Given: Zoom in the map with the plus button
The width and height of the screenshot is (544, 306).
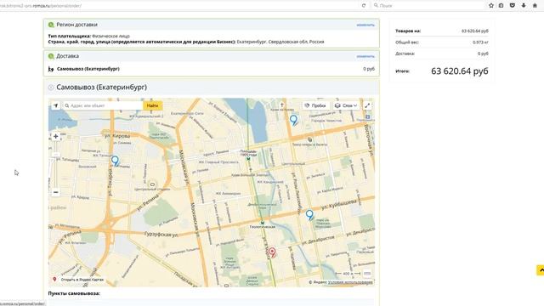Looking at the screenshot, I should point(55,136).
